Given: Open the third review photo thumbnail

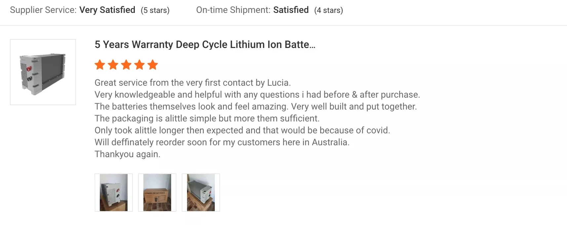Looking at the screenshot, I should pyautogui.click(x=201, y=193).
